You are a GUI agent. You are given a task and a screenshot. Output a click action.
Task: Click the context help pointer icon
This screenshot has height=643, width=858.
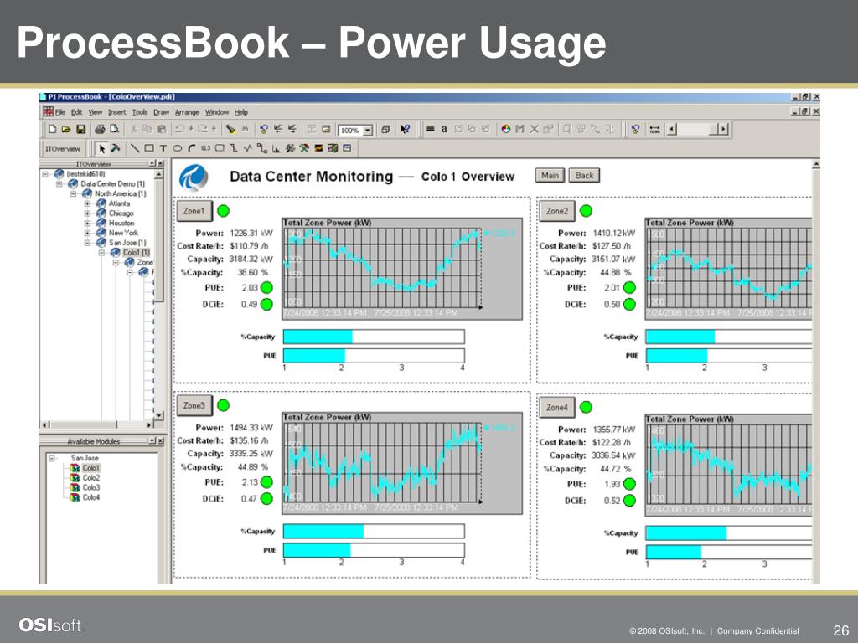[x=405, y=130]
